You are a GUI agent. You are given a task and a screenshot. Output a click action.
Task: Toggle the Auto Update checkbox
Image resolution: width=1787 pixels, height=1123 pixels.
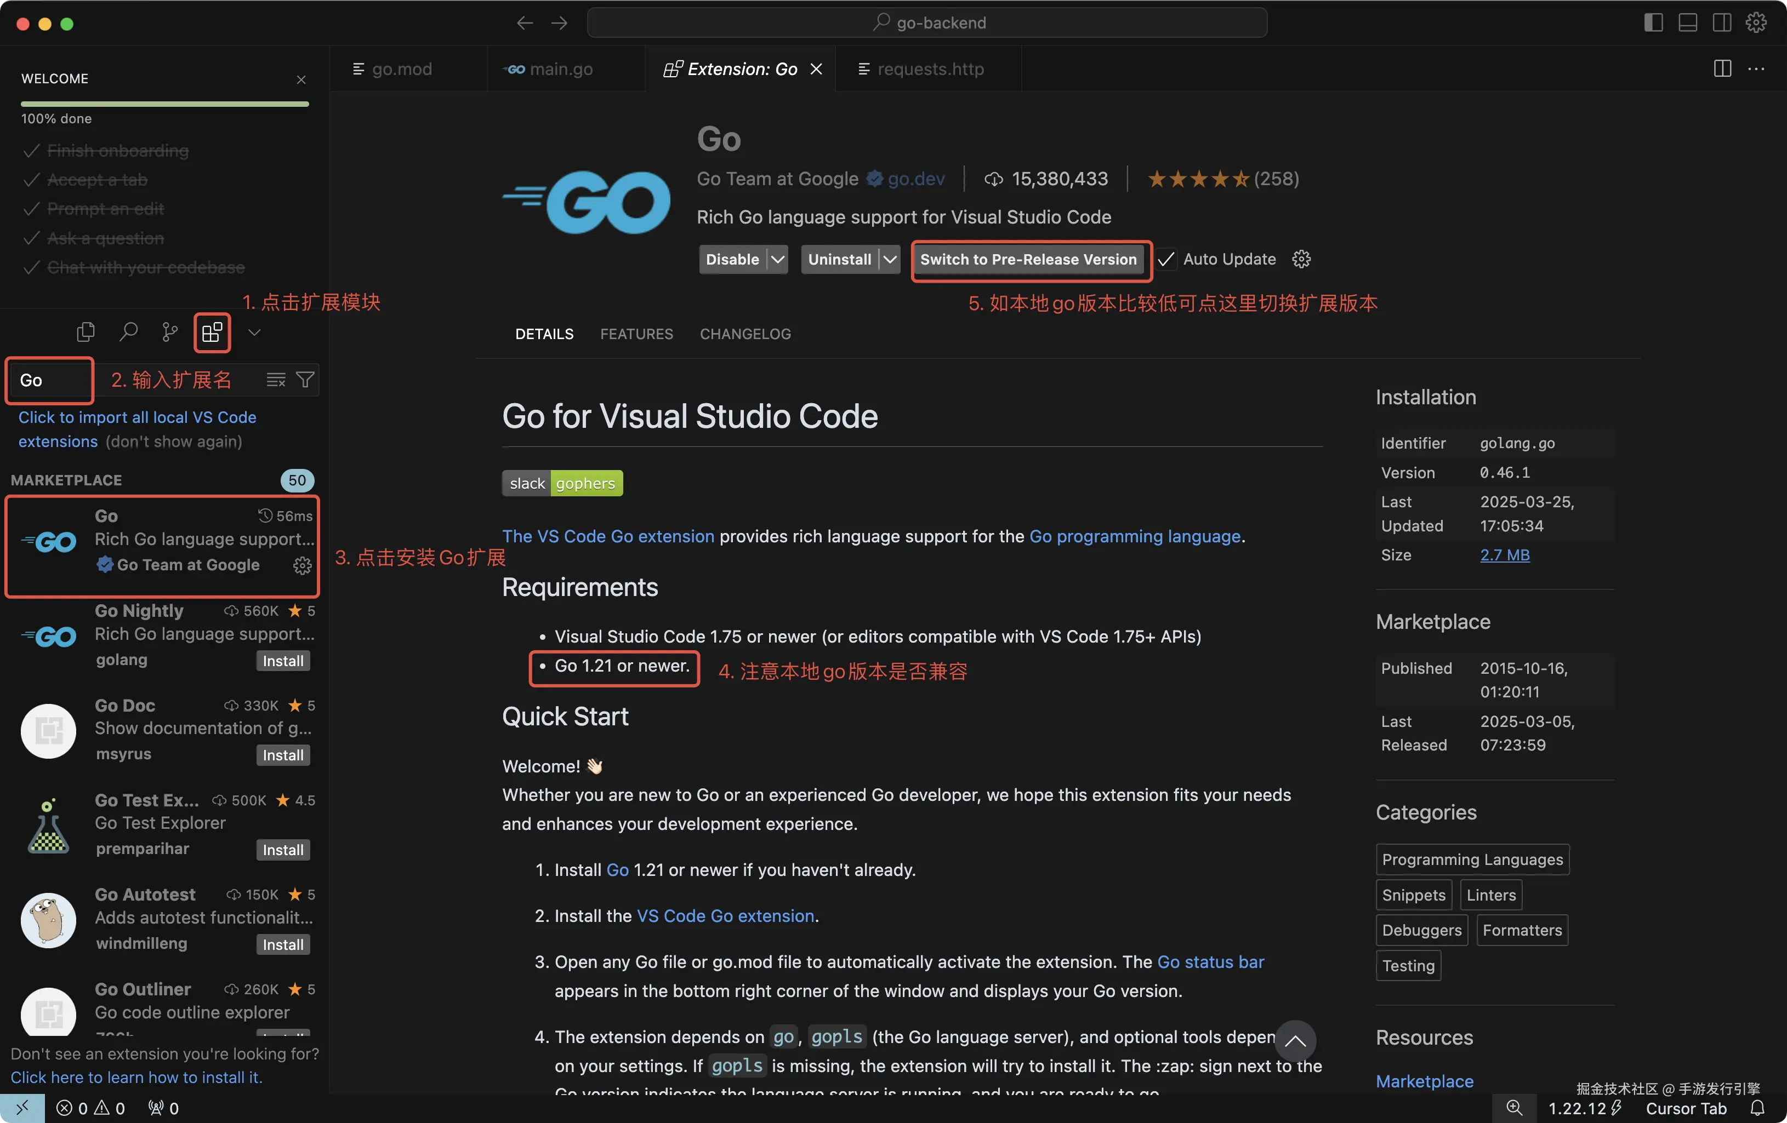point(1166,259)
